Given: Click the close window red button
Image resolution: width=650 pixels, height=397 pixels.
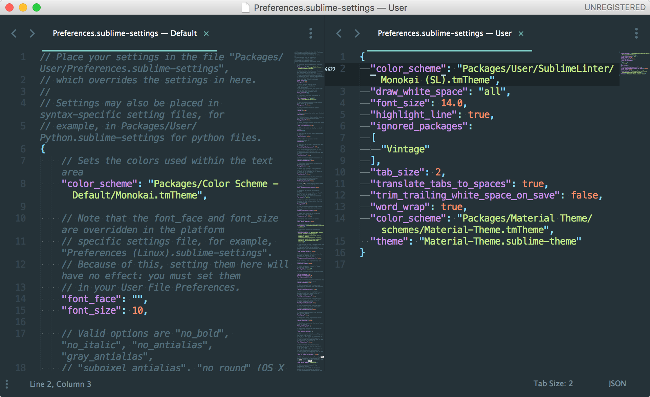Looking at the screenshot, I should tap(9, 7).
